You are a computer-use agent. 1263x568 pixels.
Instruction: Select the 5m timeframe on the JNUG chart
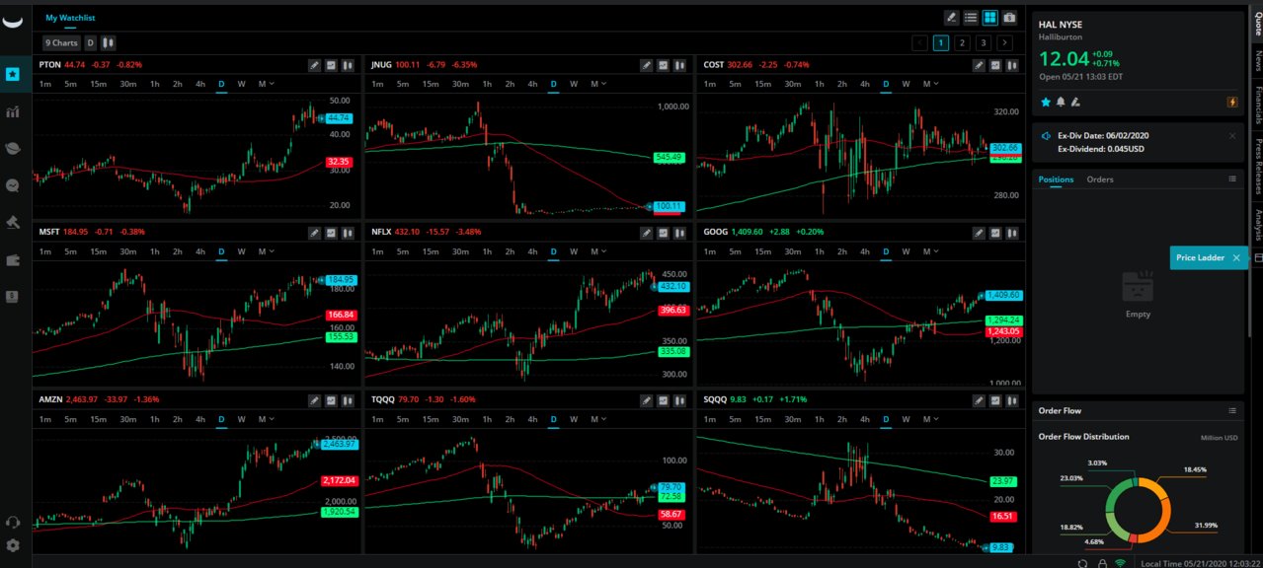point(403,84)
